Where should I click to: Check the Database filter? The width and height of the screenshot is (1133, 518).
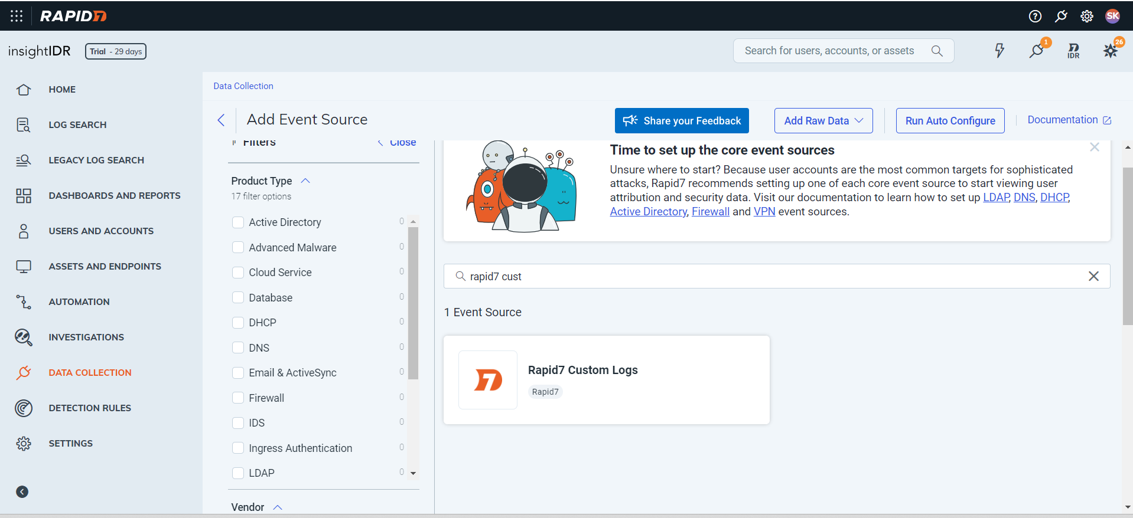pos(238,297)
